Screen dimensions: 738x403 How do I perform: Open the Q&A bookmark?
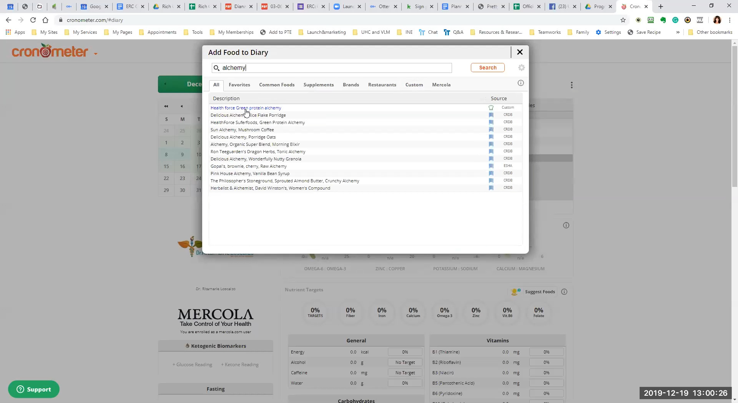point(454,32)
